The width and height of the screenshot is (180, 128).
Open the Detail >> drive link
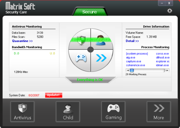pyautogui.click(x=132, y=41)
